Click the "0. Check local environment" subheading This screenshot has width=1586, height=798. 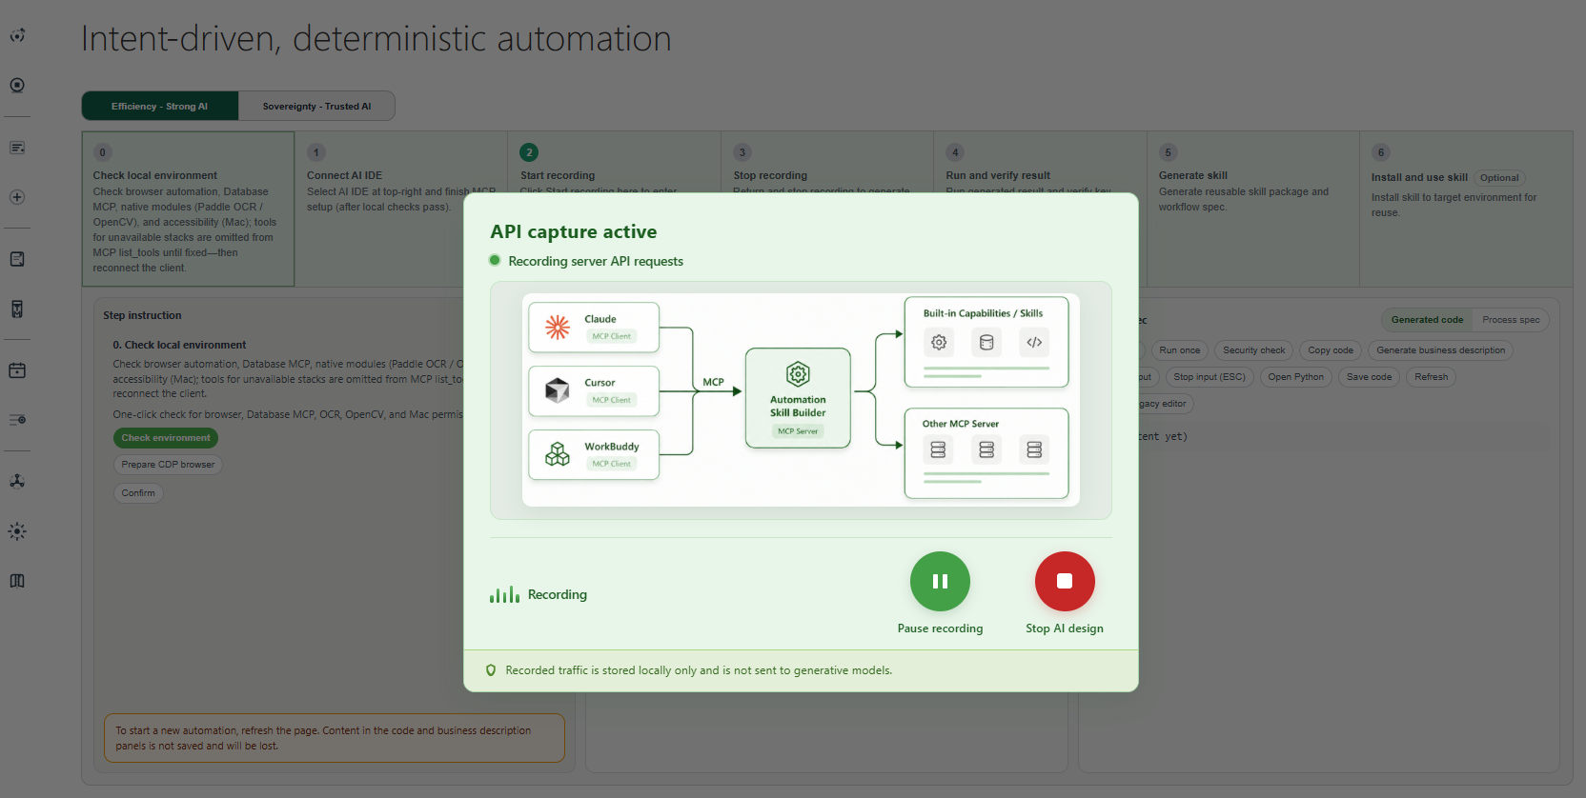(x=179, y=345)
